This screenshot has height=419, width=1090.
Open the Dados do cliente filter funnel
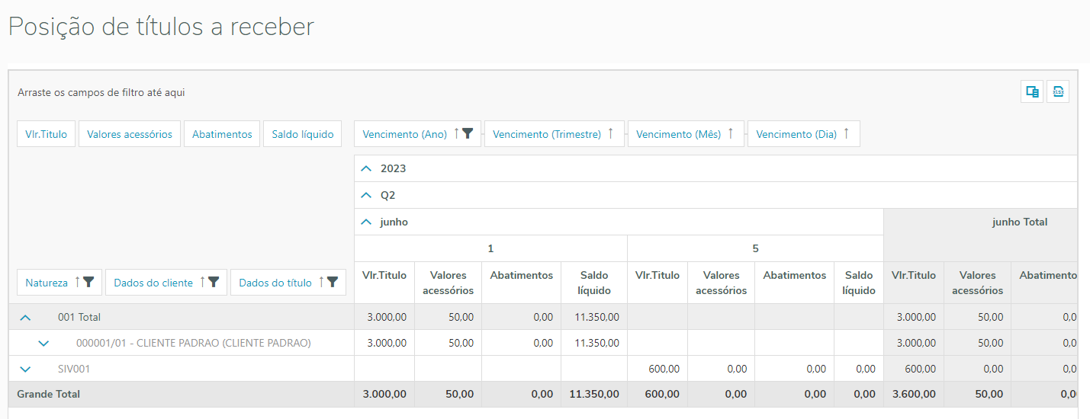[214, 283]
